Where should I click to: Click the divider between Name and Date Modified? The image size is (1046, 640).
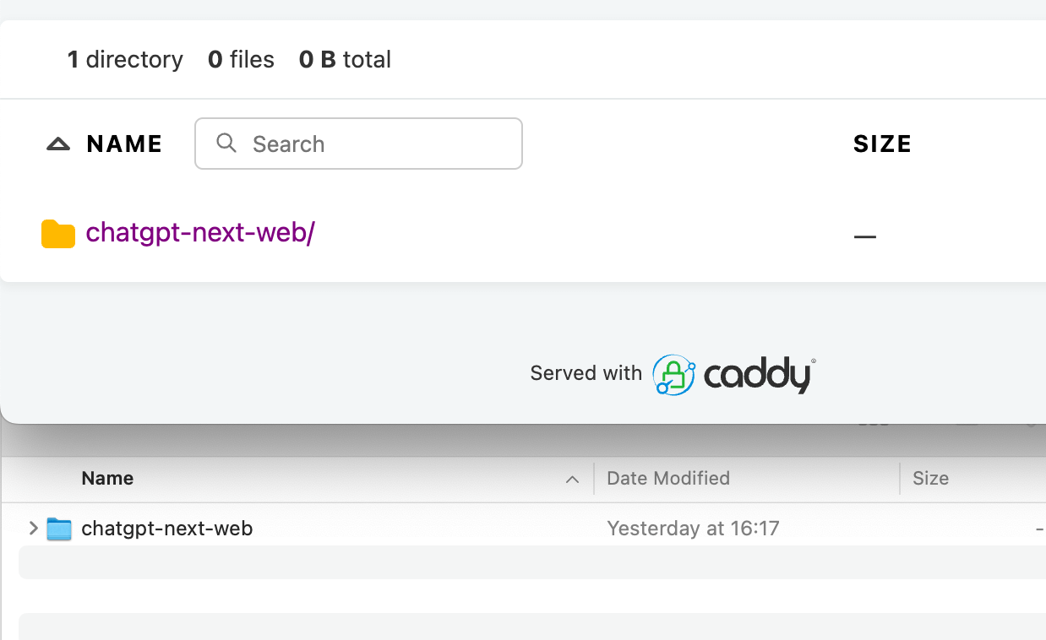(594, 478)
